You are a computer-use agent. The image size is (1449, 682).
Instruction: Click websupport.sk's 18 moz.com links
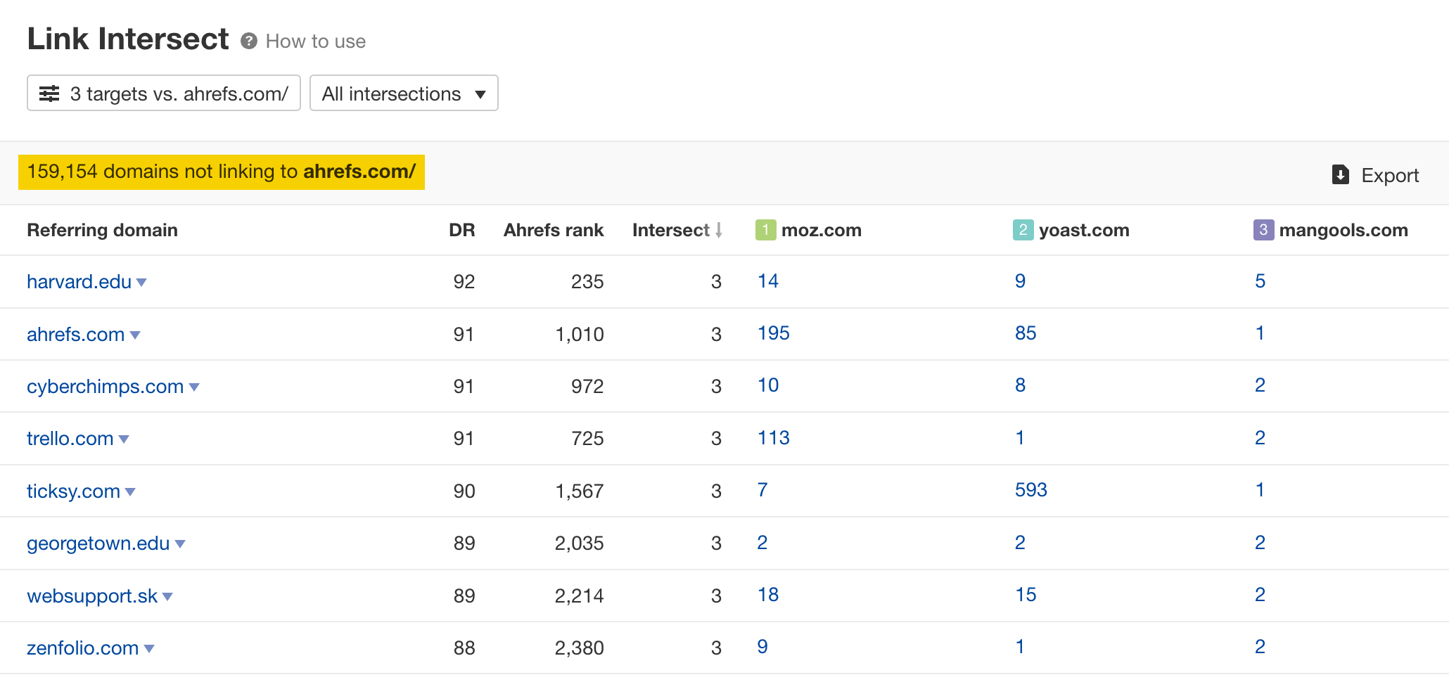point(767,595)
